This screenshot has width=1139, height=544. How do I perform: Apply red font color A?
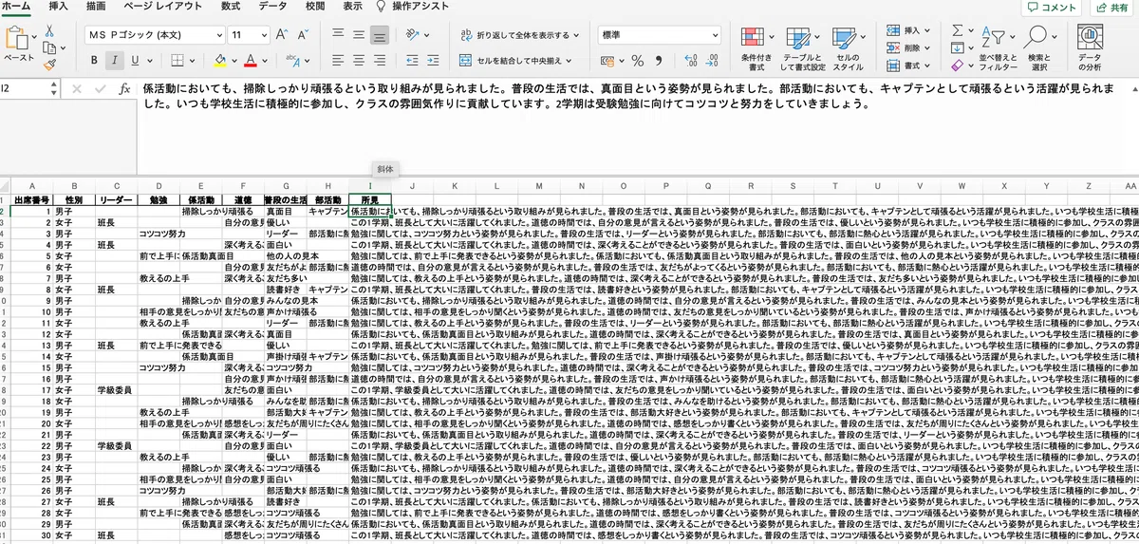click(250, 61)
